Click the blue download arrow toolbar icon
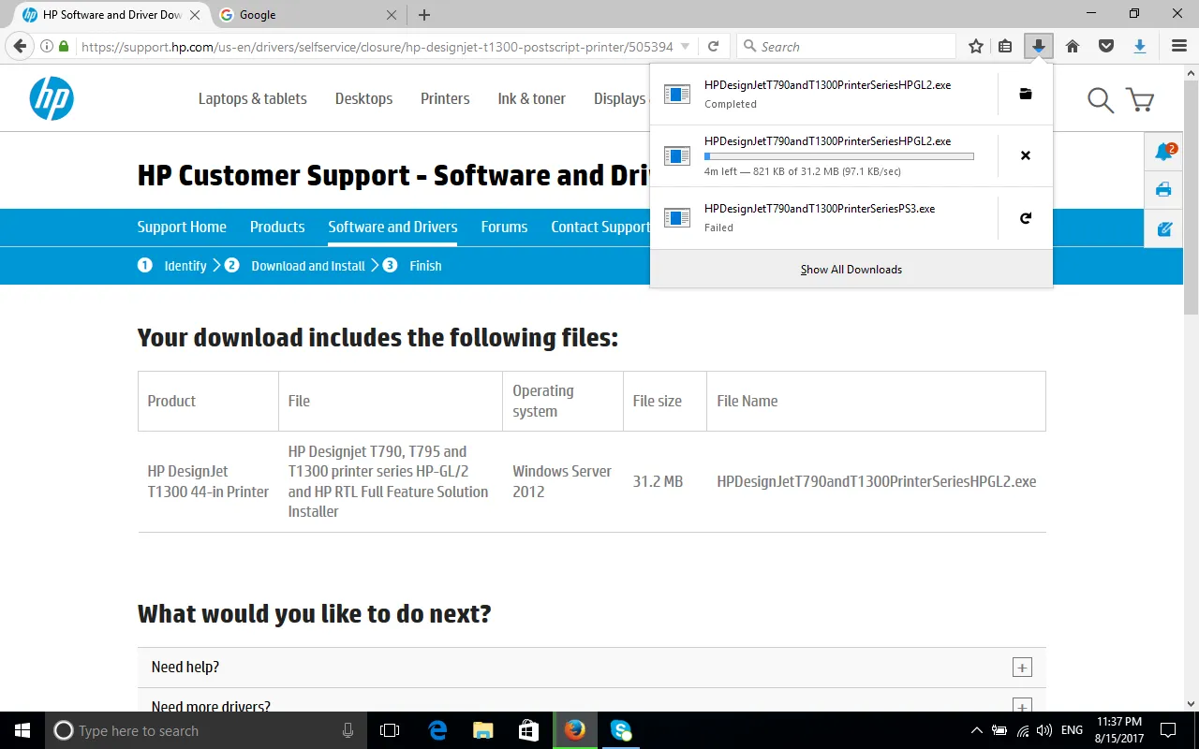1199x749 pixels. pos(1140,46)
